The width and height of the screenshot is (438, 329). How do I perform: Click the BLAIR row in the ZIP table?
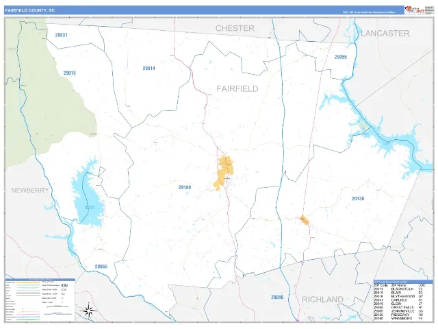coord(398,293)
